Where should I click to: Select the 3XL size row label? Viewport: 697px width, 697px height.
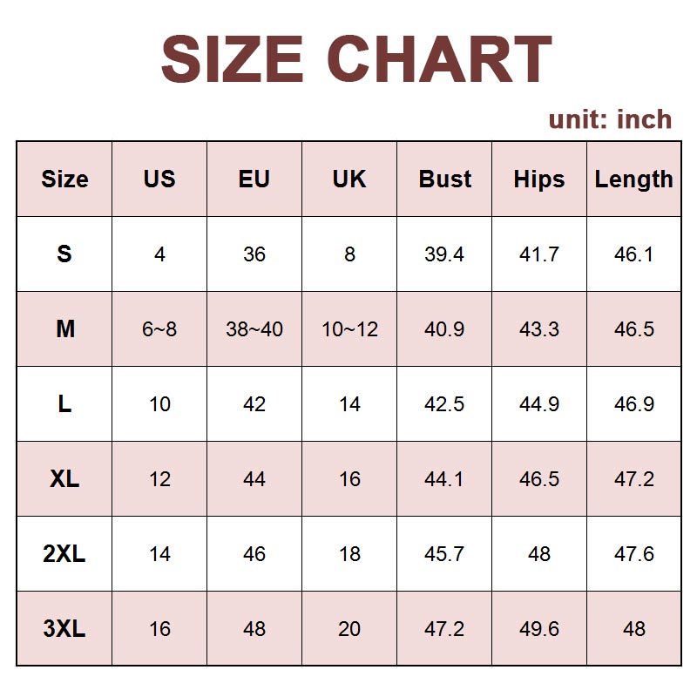[x=64, y=629]
